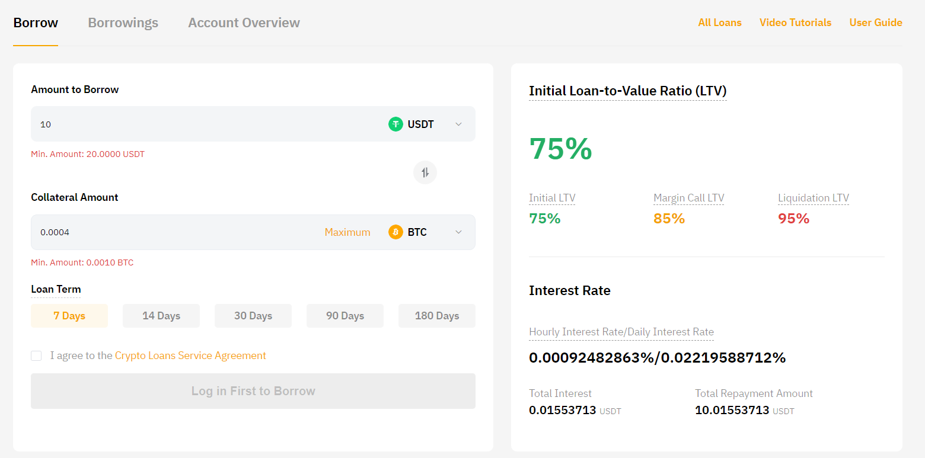Open the Video Tutorials link
This screenshot has height=458, width=925.
[x=795, y=23]
